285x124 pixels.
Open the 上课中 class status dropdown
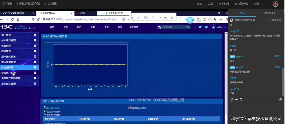(x=125, y=13)
